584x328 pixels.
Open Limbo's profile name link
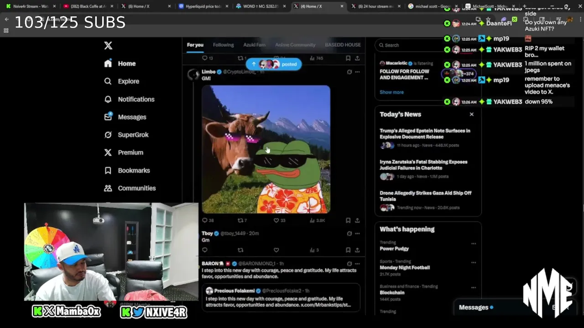[209, 72]
